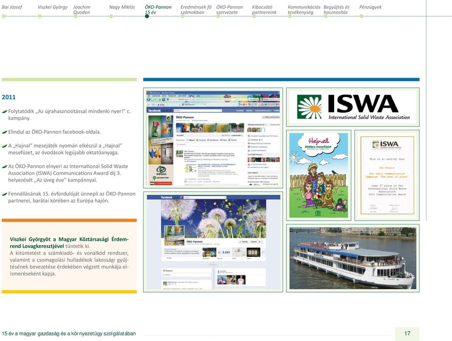Click timeline dot under Pénzügyek
The width and height of the screenshot is (452, 341).
pyautogui.click(x=361, y=16)
